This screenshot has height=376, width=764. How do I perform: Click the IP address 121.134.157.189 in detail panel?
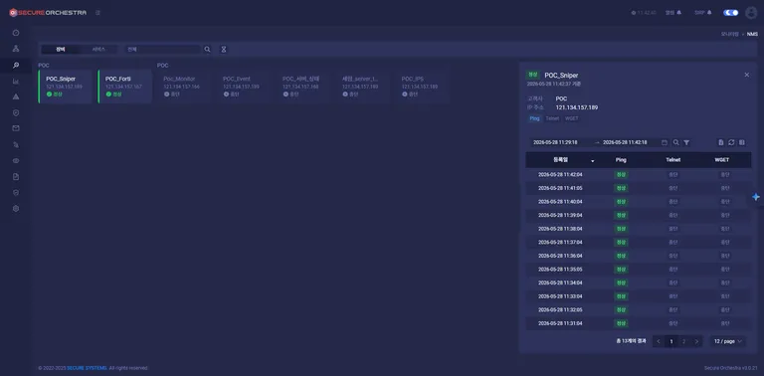pos(577,107)
